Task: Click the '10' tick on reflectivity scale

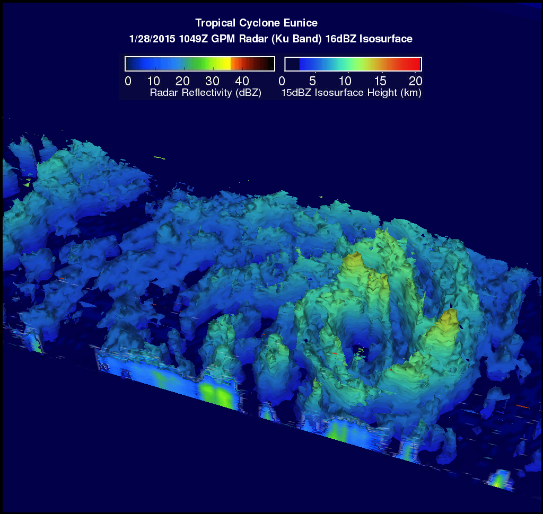Action: coord(153,81)
